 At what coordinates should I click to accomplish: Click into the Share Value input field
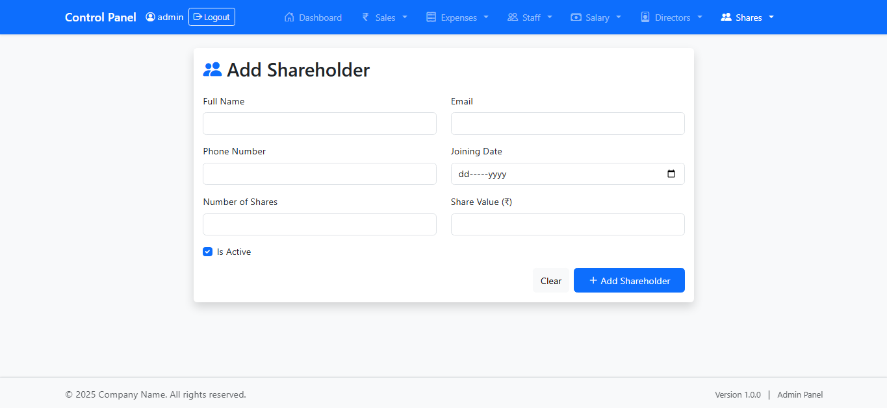[567, 224]
